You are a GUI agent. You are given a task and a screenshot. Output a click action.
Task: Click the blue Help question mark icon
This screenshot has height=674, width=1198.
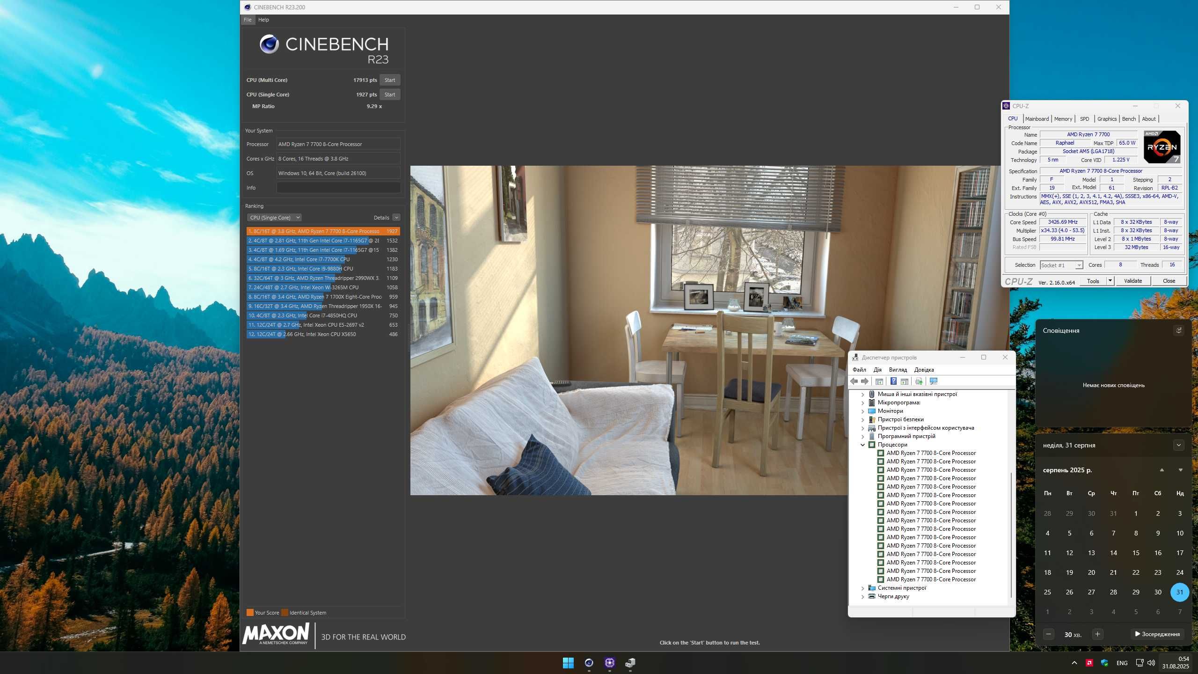point(893,381)
